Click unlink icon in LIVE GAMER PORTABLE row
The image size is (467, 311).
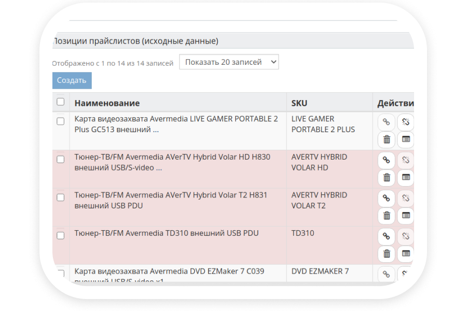click(406, 122)
